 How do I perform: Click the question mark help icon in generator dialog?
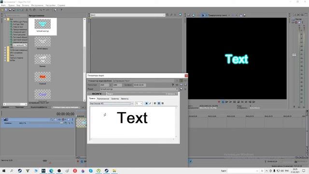tap(173, 85)
